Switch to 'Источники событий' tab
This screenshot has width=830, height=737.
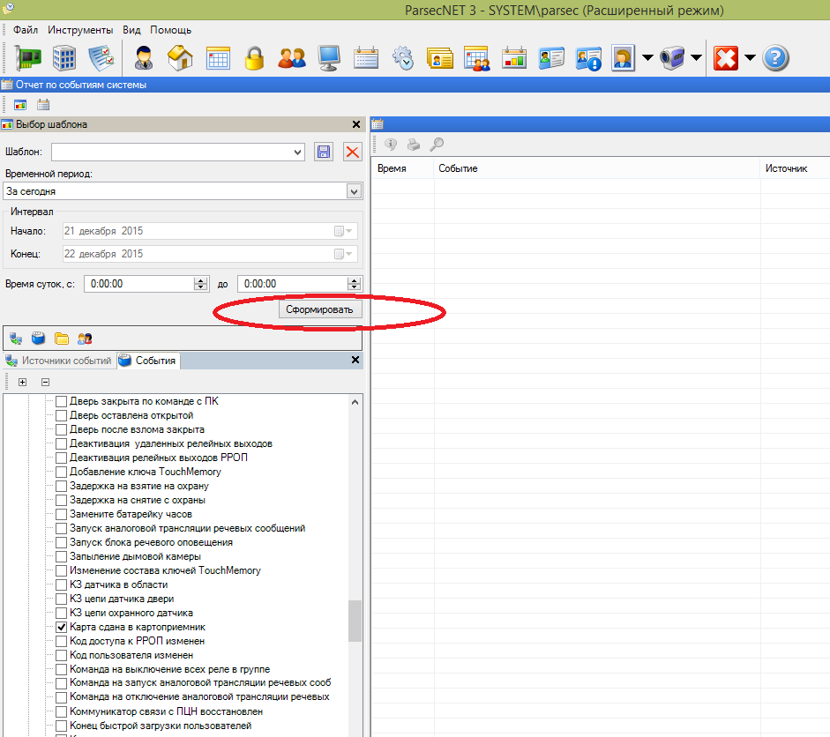[59, 361]
